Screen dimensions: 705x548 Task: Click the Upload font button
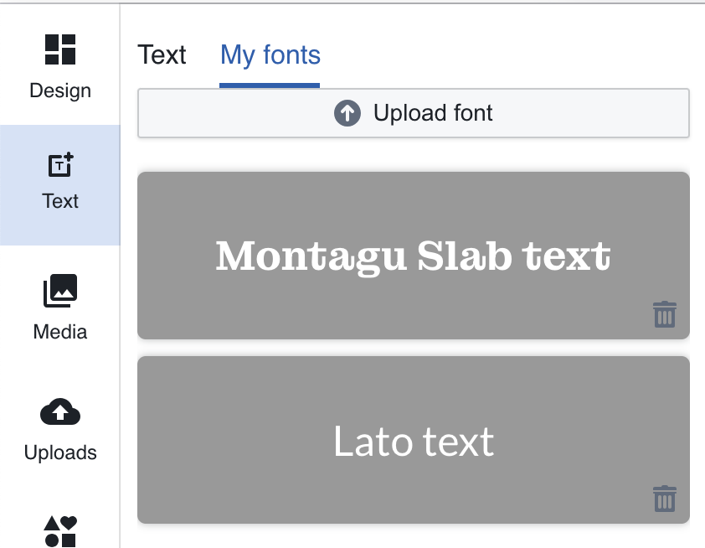coord(413,112)
